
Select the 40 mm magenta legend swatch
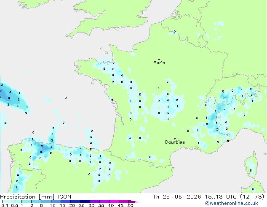pyautogui.click(x=114, y=202)
